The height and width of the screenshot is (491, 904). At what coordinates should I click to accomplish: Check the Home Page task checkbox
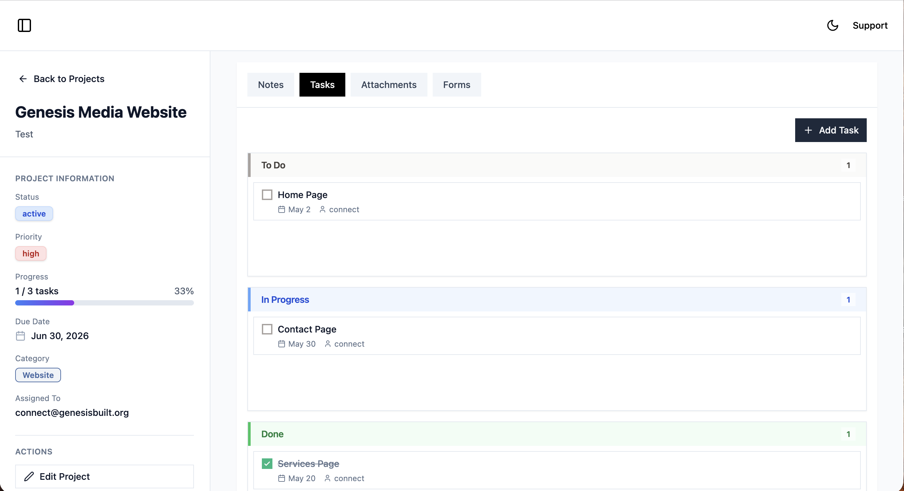click(267, 195)
